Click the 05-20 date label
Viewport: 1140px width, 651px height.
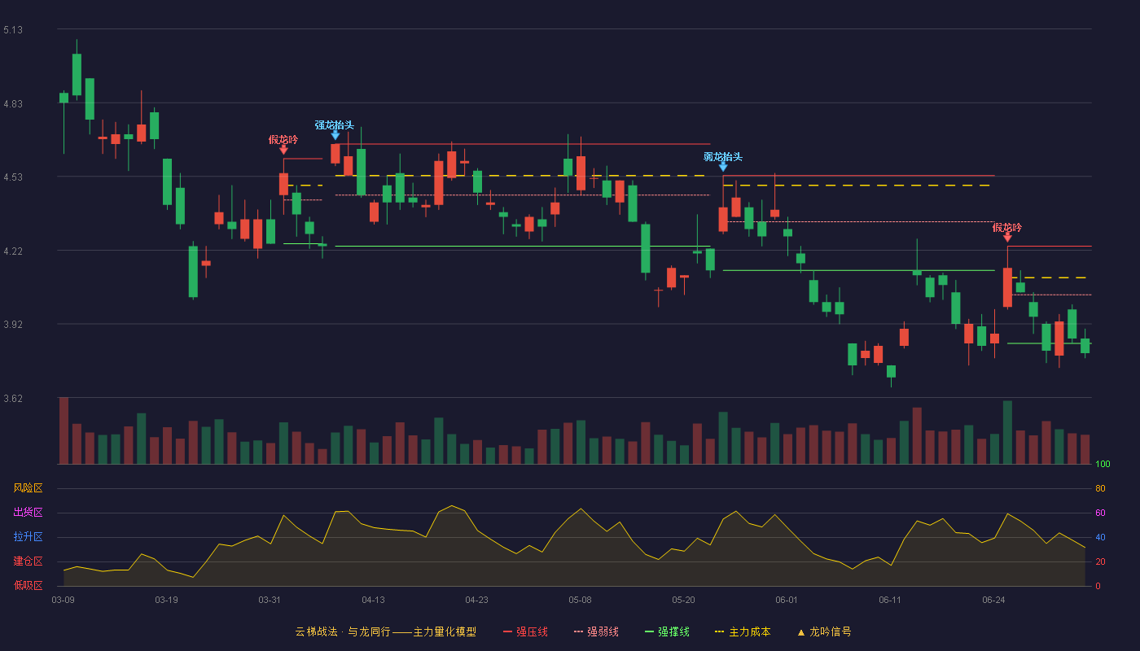click(683, 600)
